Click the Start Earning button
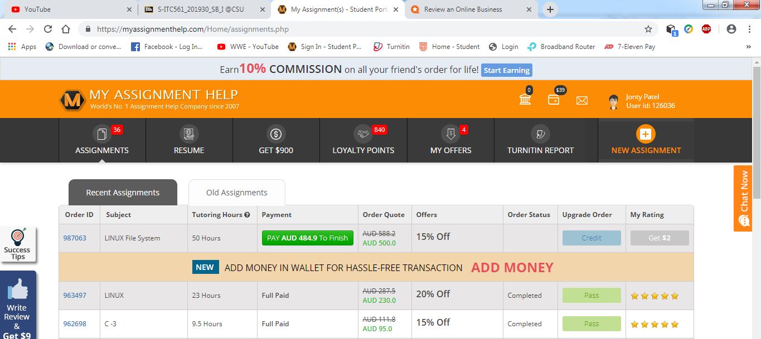 (507, 70)
